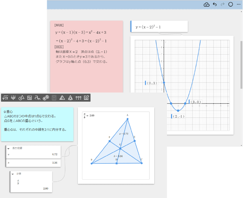Click the cloud save status icon
The width and height of the screenshot is (243, 198).
point(206,4)
